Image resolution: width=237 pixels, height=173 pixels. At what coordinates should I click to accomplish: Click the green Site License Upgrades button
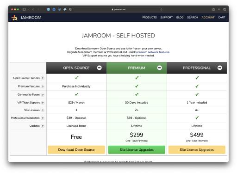[137, 150]
